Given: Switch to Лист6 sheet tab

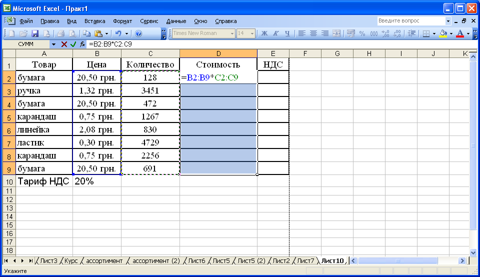Looking at the screenshot, I should pyautogui.click(x=196, y=261).
